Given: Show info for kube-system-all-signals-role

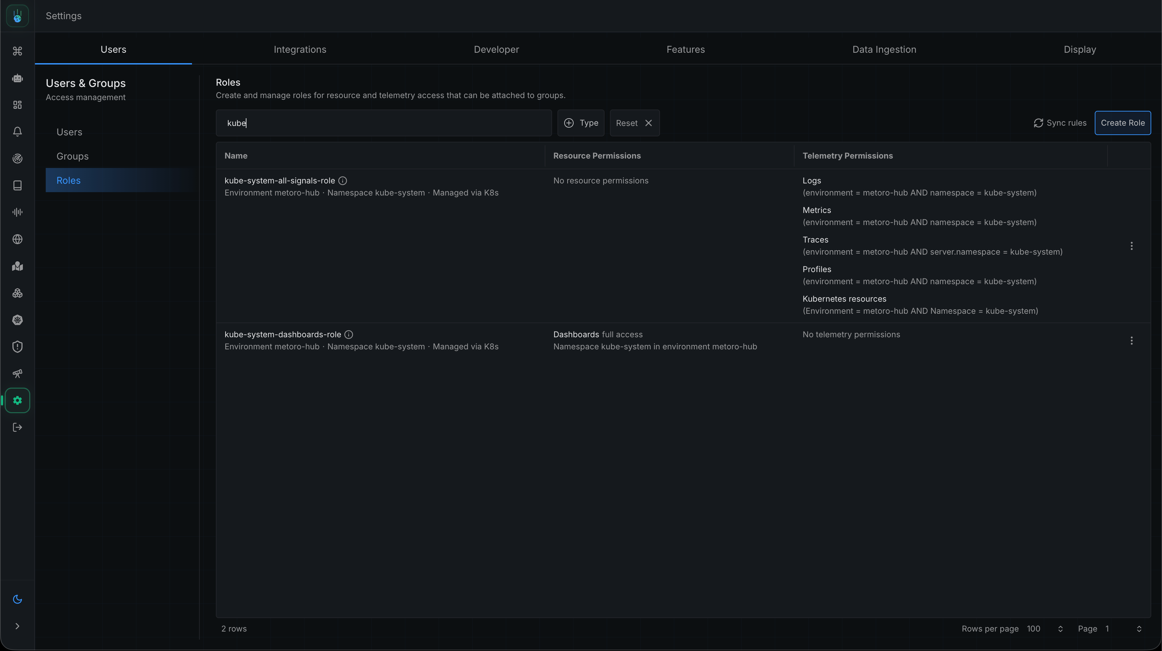Looking at the screenshot, I should coord(343,181).
